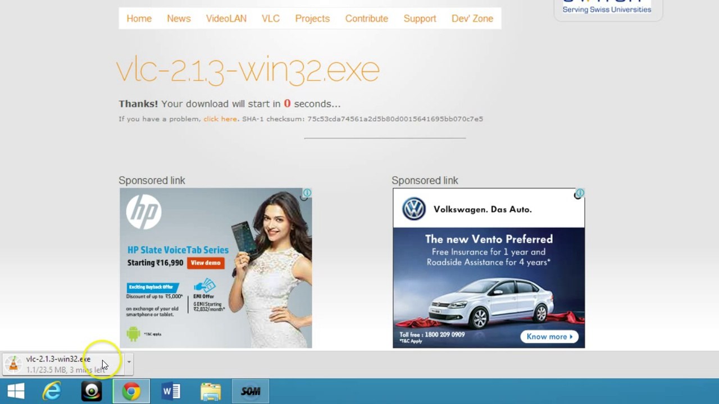Open the vlc-2.1.3-win32.exe download item
This screenshot has width=719, height=404.
click(x=62, y=364)
